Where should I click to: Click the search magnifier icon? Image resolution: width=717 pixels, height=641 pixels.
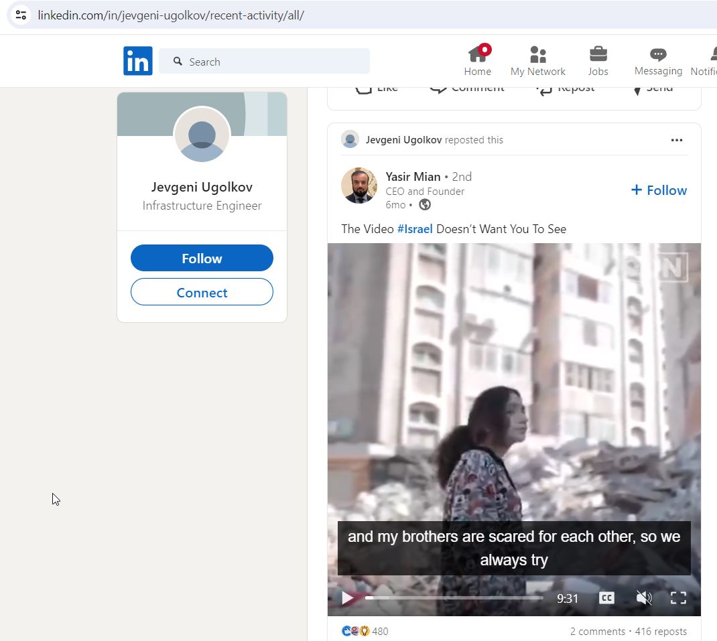[178, 61]
